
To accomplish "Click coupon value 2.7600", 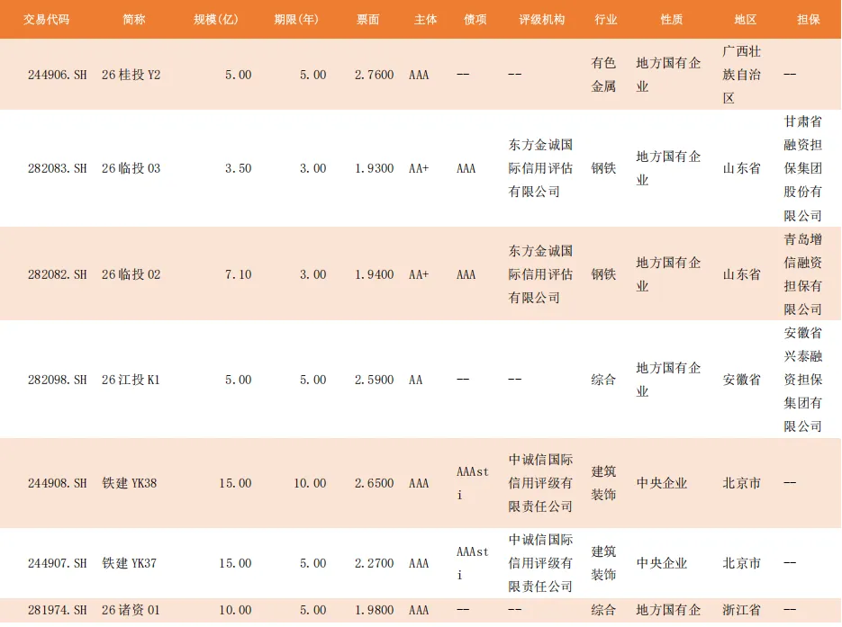I will (x=375, y=75).
